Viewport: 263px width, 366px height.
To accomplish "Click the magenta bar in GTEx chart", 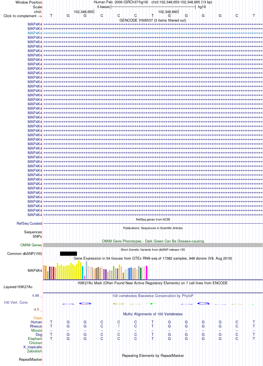I will pos(146,272).
